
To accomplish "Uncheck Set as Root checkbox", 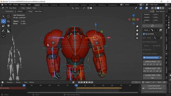I will (x=144, y=34).
